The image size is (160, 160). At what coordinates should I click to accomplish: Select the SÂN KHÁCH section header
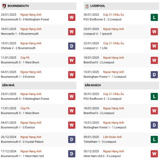[x=93, y=85]
